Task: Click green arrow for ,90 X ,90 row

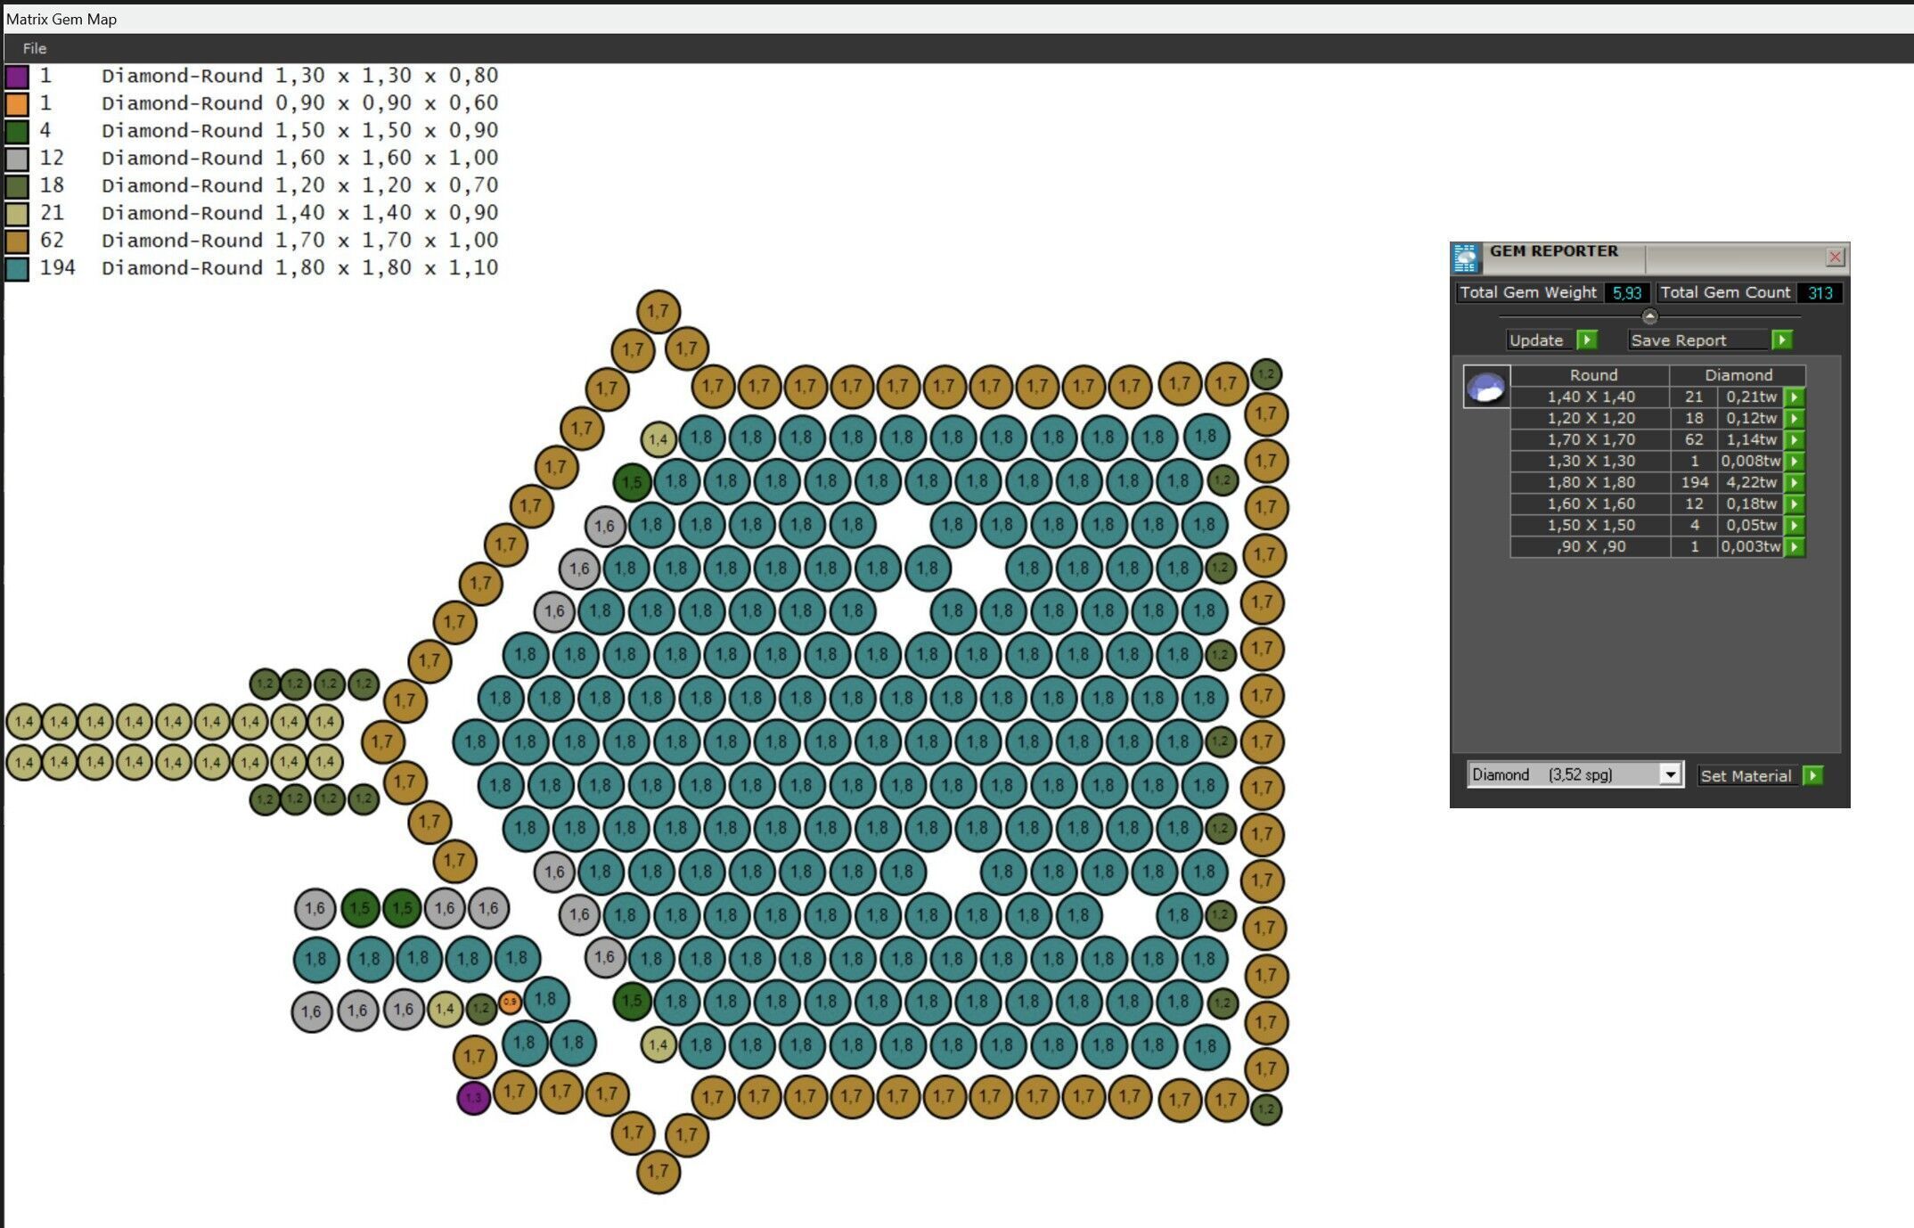Action: (x=1795, y=547)
